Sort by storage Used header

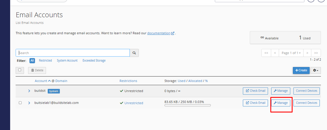tap(181, 81)
